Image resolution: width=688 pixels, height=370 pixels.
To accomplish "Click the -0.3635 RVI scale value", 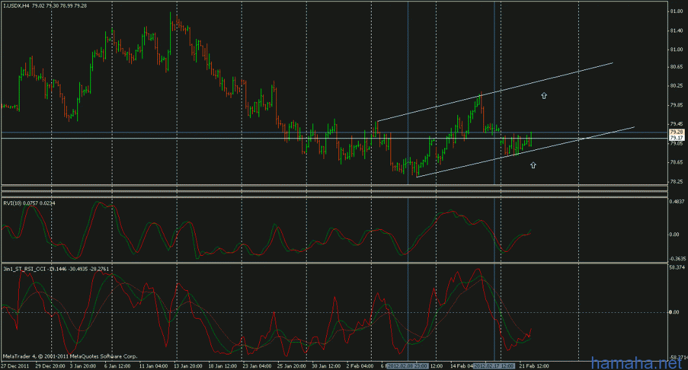I will (x=677, y=258).
